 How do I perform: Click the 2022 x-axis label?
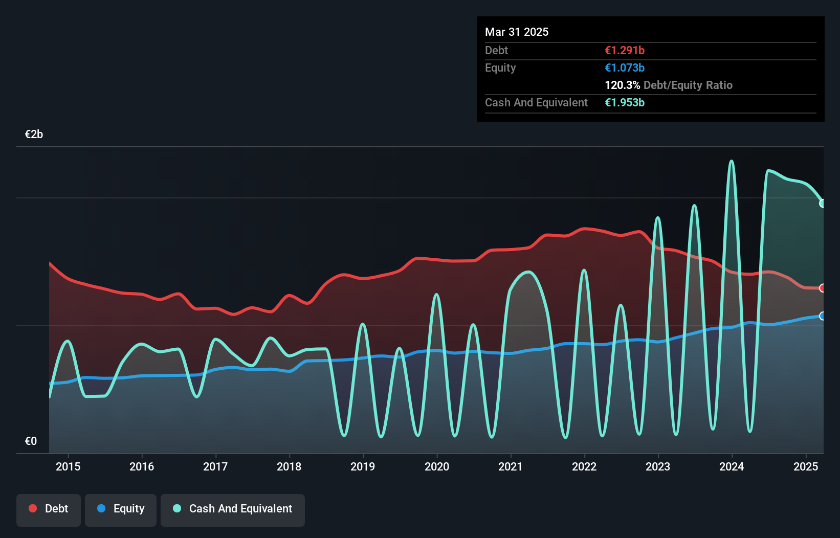584,466
